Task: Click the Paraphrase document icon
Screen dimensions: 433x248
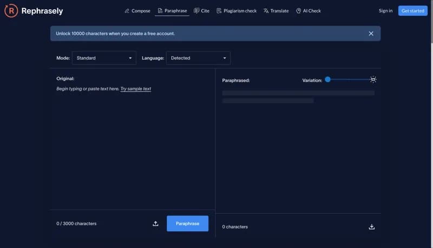Action: [160, 11]
